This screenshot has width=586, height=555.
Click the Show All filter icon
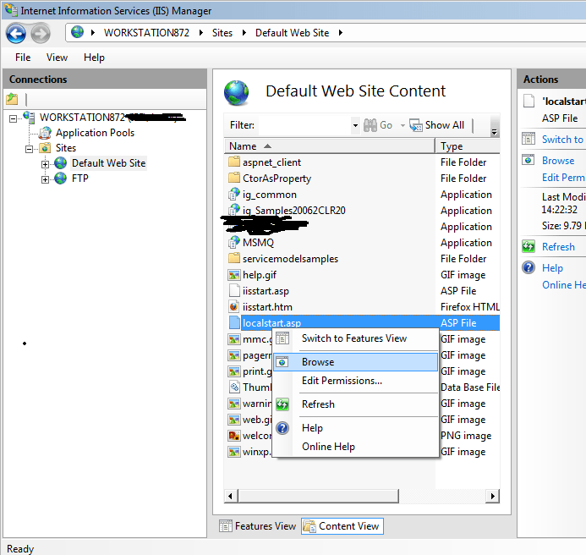click(415, 125)
